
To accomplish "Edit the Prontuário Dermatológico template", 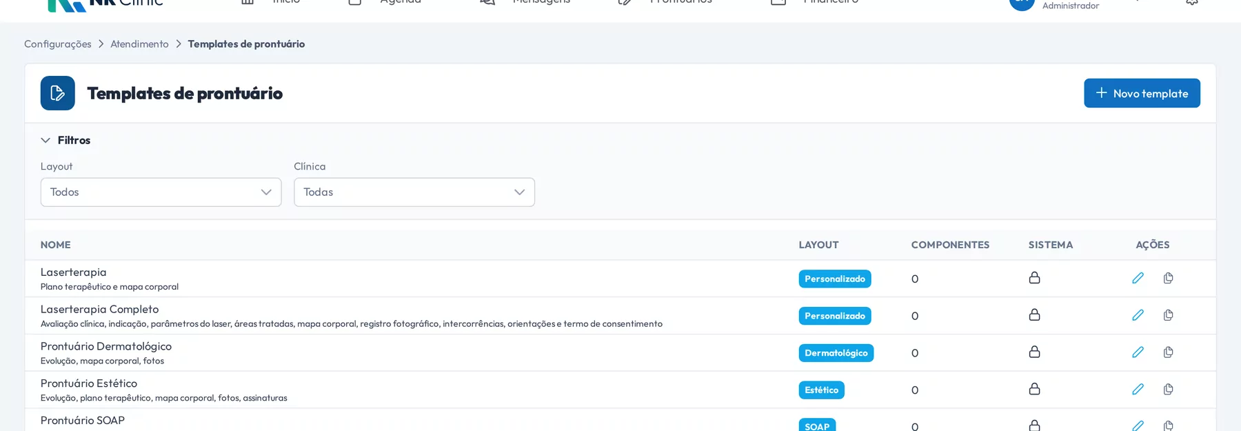I will [x=1138, y=352].
